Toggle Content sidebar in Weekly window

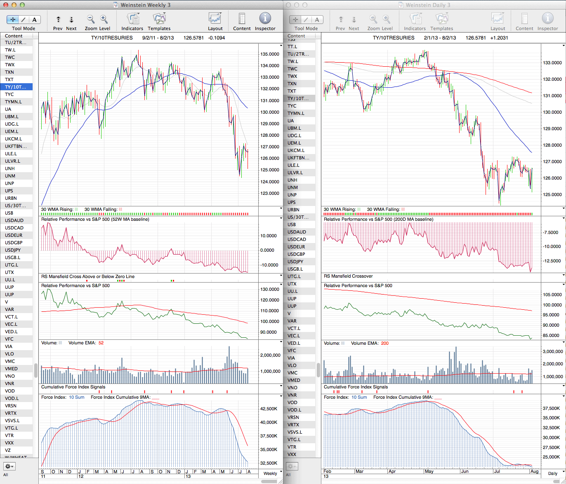242,19
